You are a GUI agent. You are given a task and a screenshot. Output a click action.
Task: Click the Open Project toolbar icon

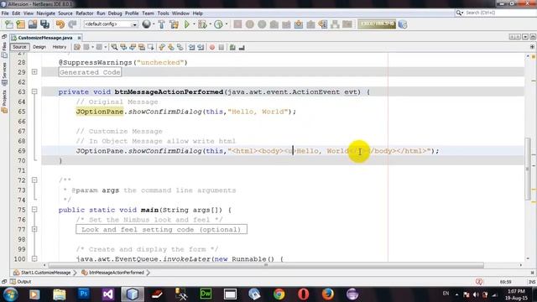pyautogui.click(x=33, y=24)
